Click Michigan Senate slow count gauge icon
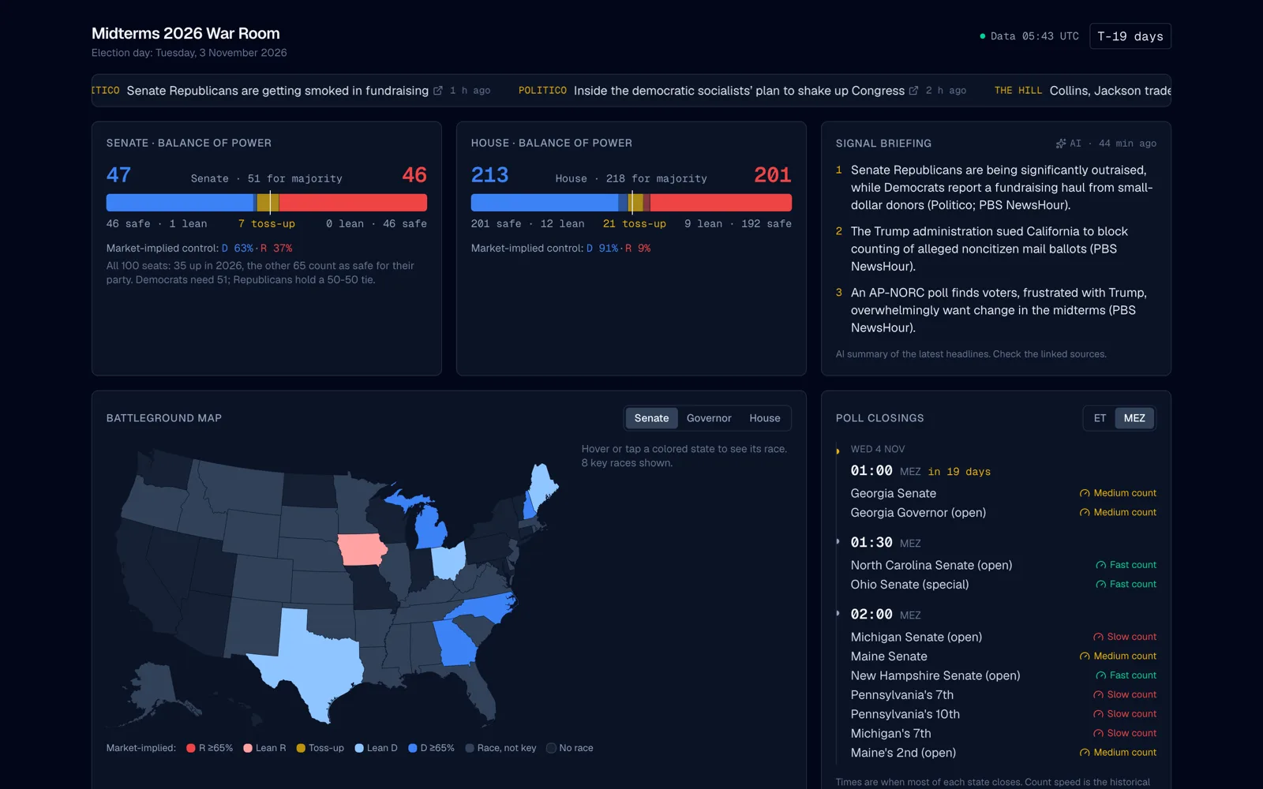 (1098, 637)
